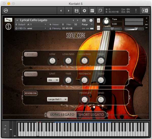The height and width of the screenshot is (139, 152).
Task: Click the delay TIME knob
Action: tap(68, 80)
